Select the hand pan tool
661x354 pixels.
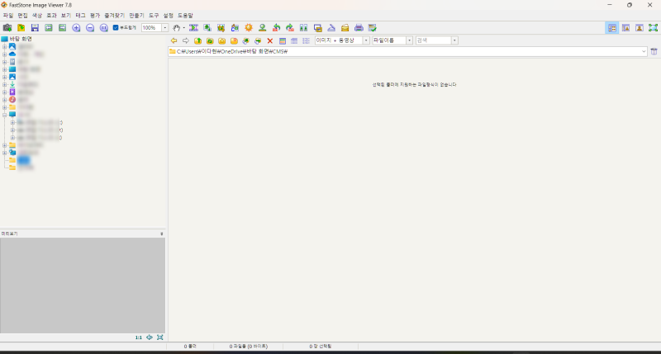[176, 28]
